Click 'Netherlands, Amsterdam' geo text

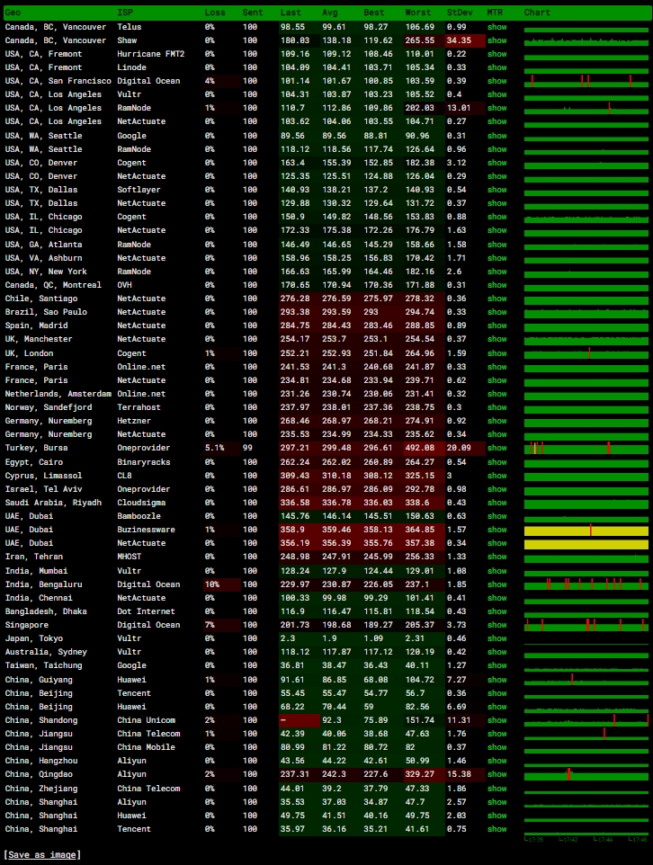(x=58, y=393)
